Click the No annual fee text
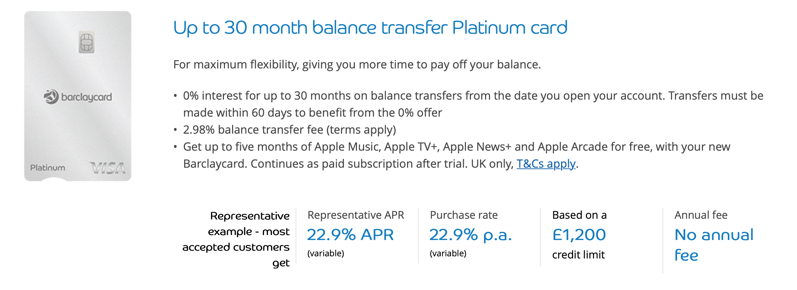The width and height of the screenshot is (797, 290). pyautogui.click(x=714, y=245)
